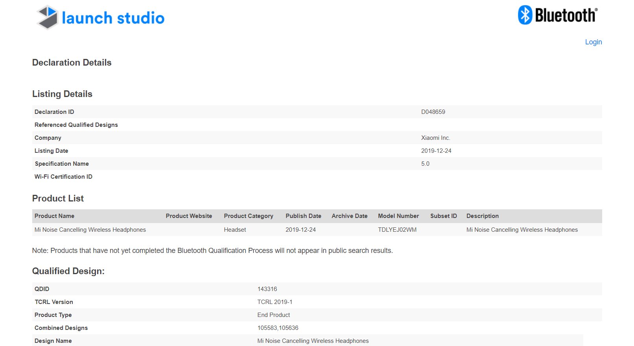The height and width of the screenshot is (346, 634).
Task: Click the Product Website column header
Action: click(189, 216)
